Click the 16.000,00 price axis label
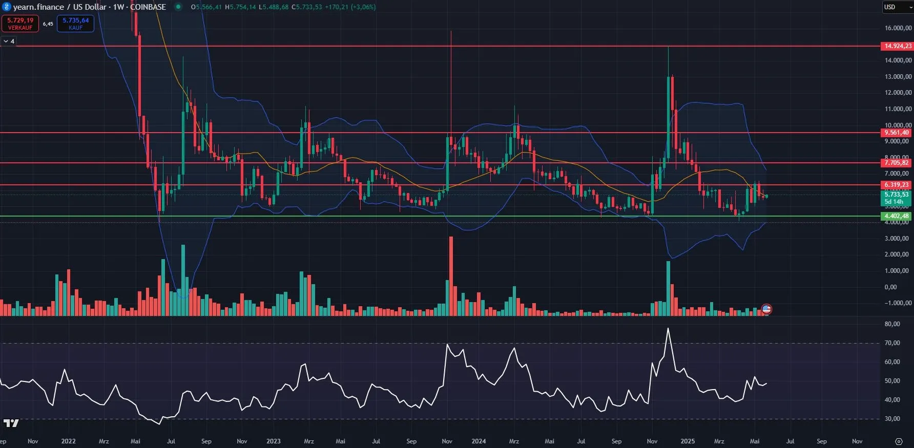This screenshot has width=914, height=448. point(898,28)
